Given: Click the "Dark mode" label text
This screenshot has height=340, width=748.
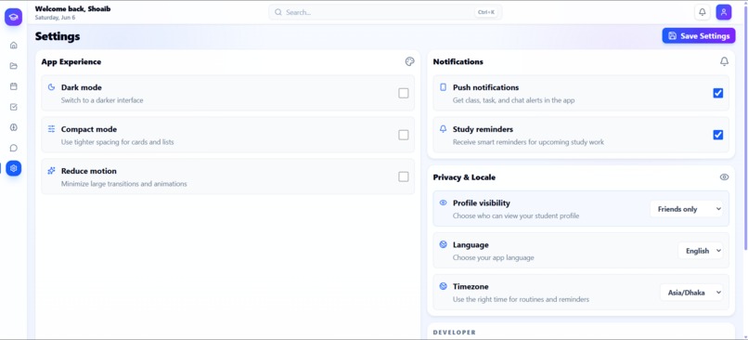Looking at the screenshot, I should [81, 87].
